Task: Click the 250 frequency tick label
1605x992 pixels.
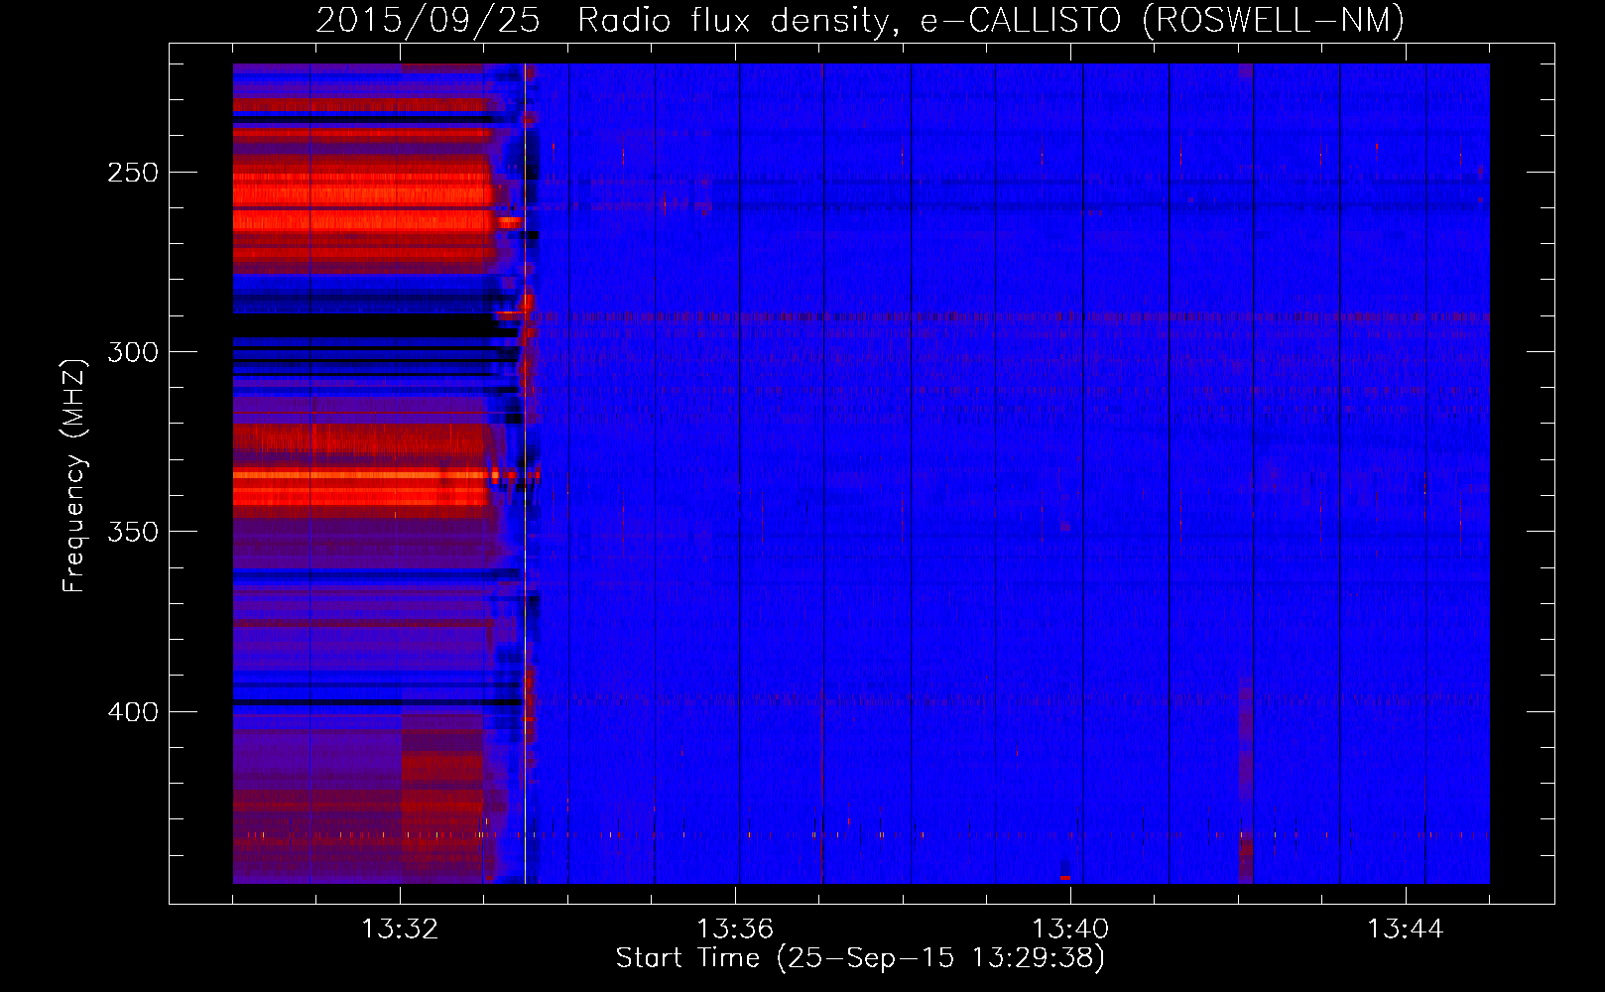Action: 133,173
